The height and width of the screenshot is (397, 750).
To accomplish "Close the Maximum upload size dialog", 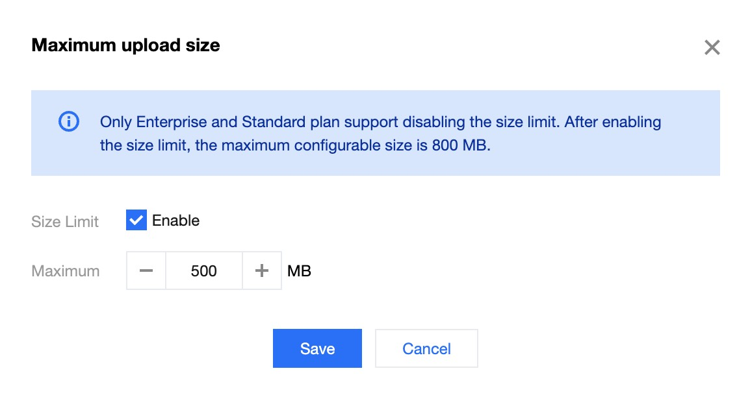I will pyautogui.click(x=712, y=47).
